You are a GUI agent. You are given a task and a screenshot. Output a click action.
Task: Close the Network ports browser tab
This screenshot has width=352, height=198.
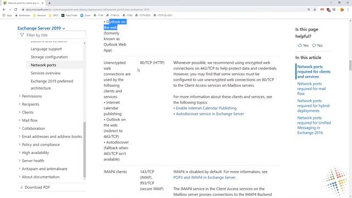(x=42, y=3)
